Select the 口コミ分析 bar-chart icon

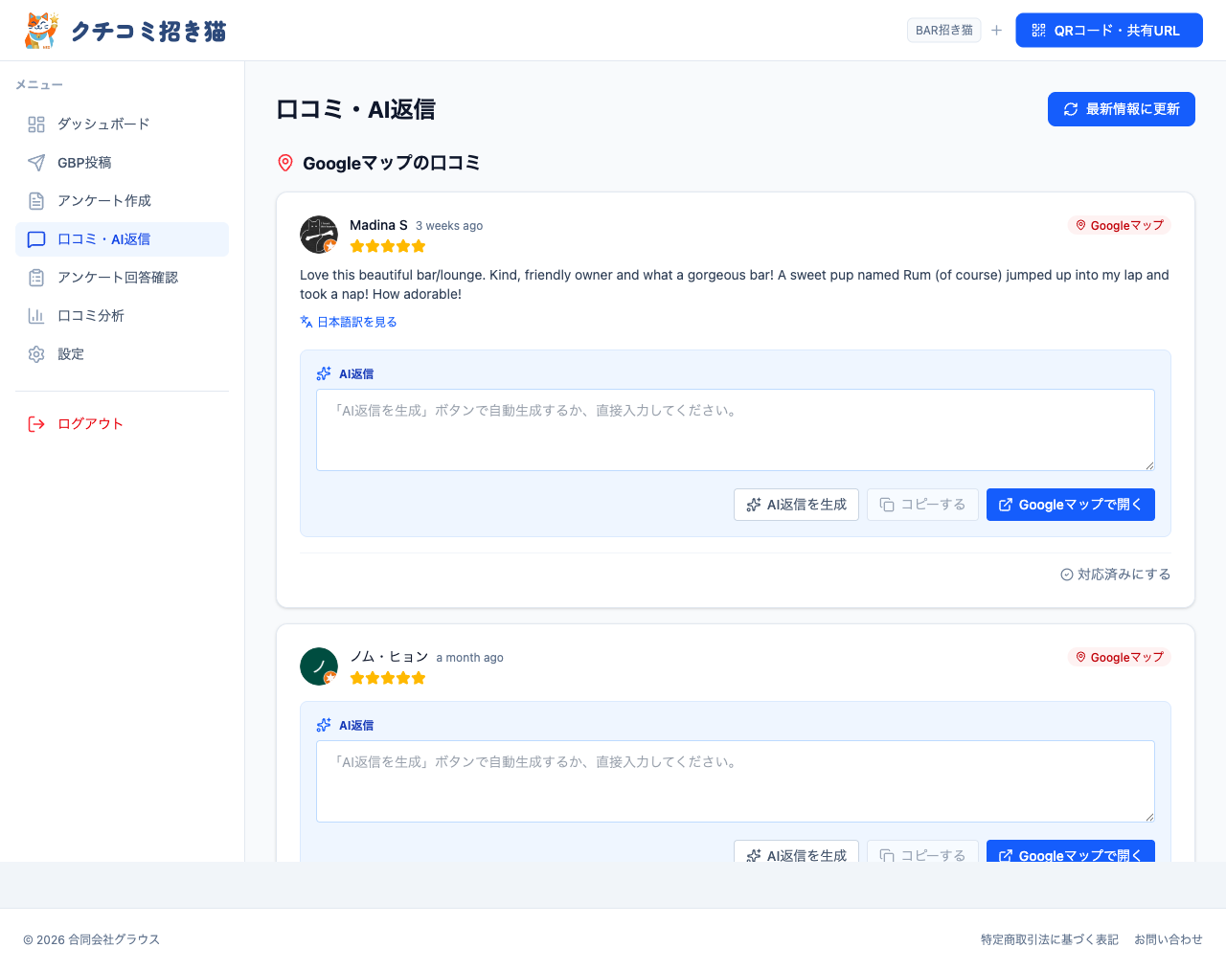pyautogui.click(x=35, y=315)
